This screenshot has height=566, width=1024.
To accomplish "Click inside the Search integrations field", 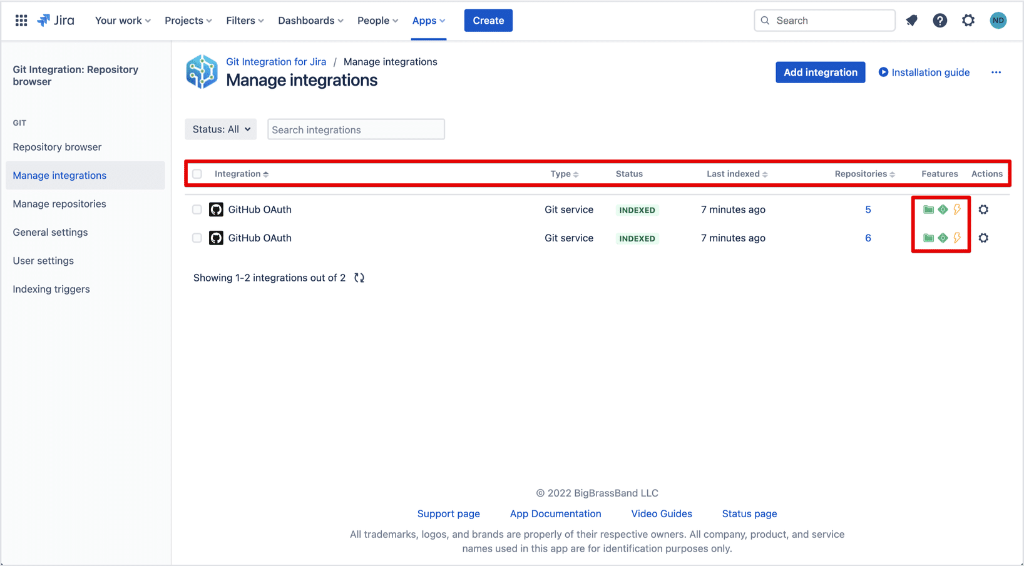I will coord(356,129).
